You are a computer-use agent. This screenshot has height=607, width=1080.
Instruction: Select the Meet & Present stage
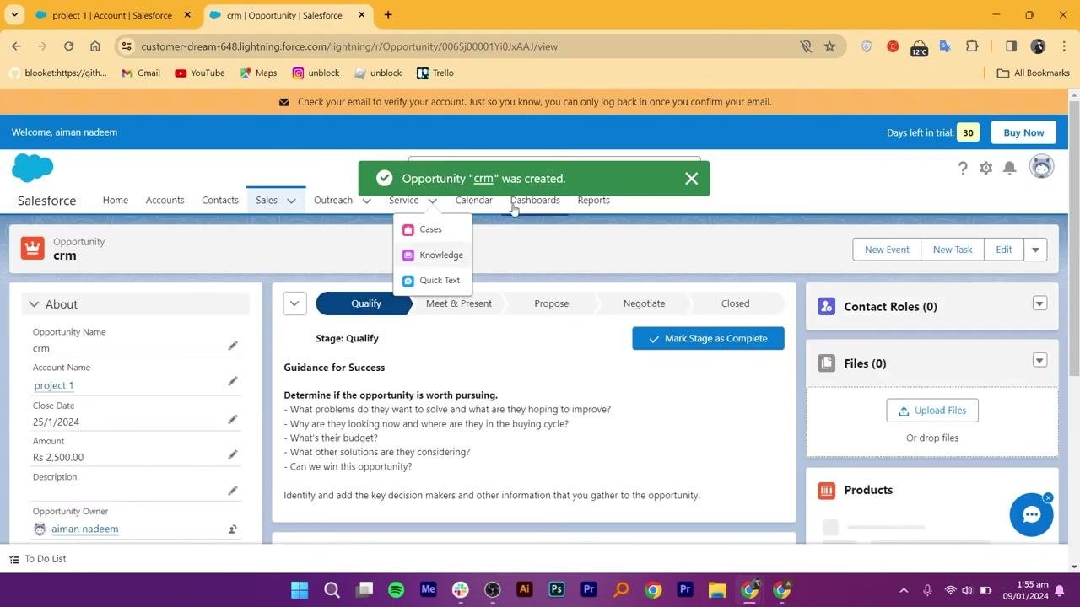point(459,303)
